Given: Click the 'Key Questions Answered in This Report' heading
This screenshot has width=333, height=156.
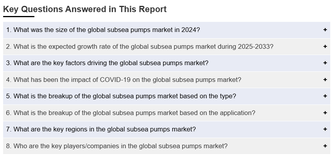Looking at the screenshot, I should click(x=85, y=9).
